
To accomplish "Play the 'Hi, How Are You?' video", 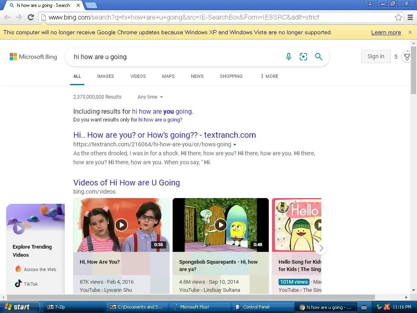I will click(121, 225).
